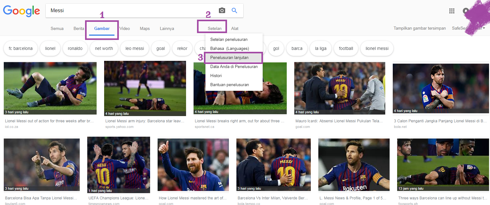490x205 pixels.
Task: Open the Setelan settings dropdown
Action: pyautogui.click(x=215, y=28)
